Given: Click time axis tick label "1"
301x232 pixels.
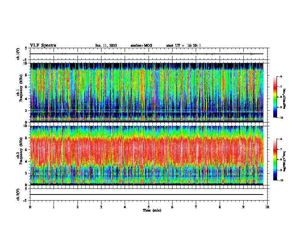Looking at the screenshot, I should [x=54, y=207].
